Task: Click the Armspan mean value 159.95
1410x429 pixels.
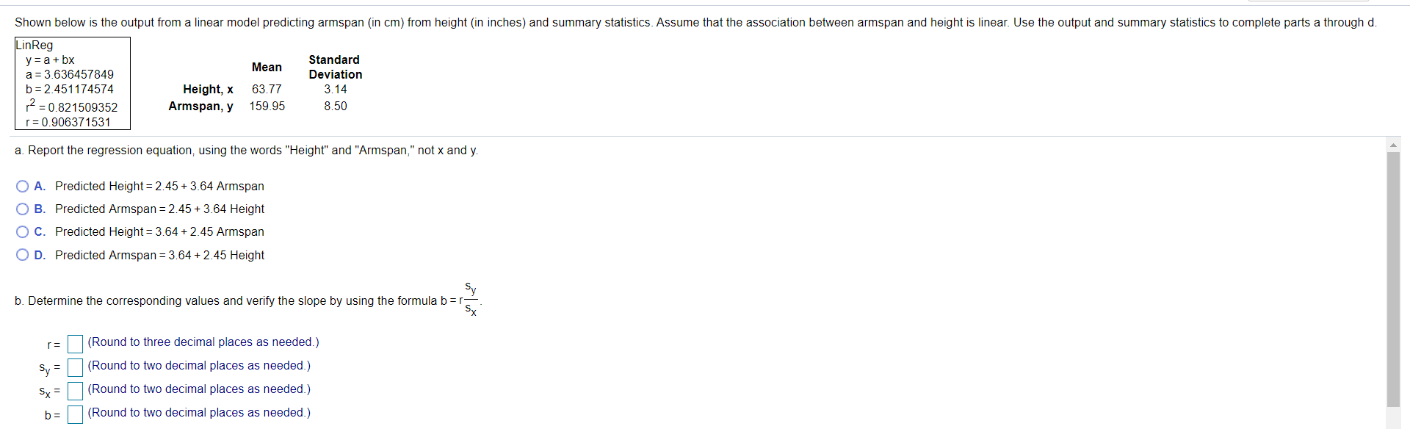Action: pos(267,107)
